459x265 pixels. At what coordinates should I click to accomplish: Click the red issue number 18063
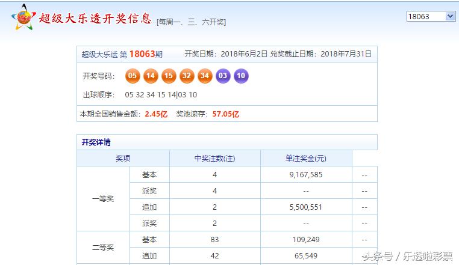[x=142, y=54]
